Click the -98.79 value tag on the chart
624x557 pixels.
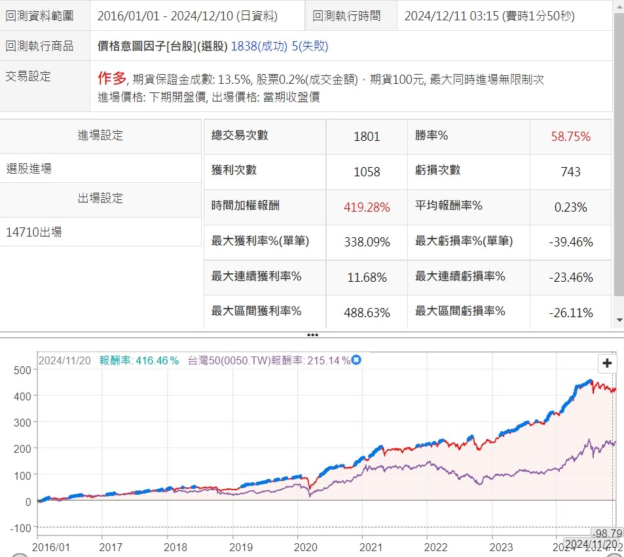tap(607, 532)
